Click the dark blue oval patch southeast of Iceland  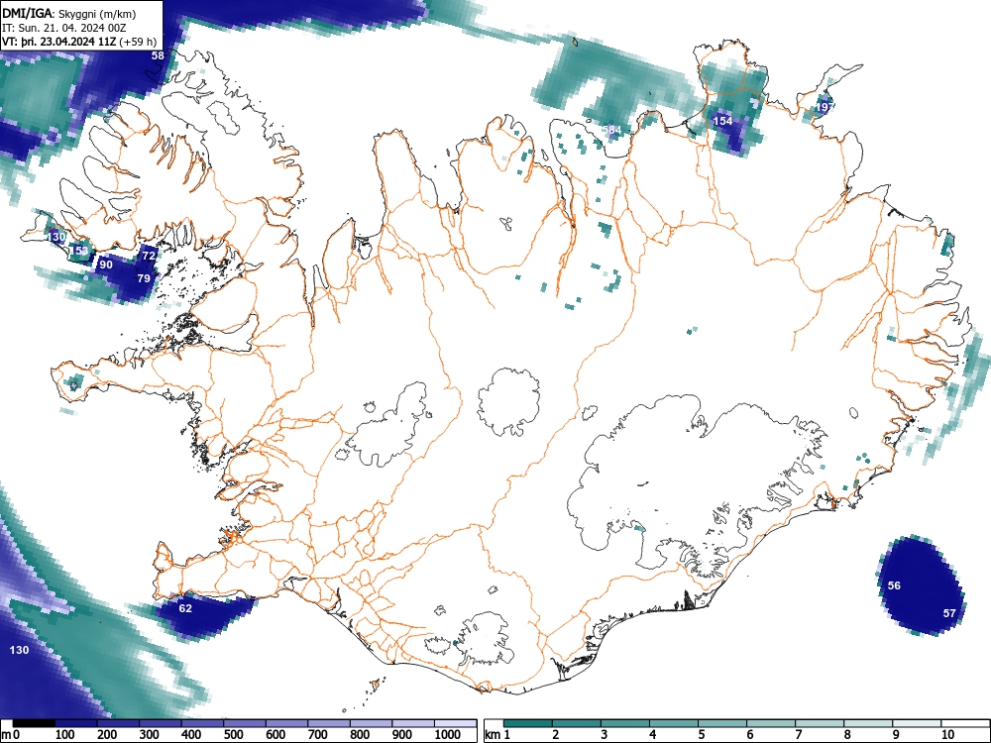pos(921,585)
